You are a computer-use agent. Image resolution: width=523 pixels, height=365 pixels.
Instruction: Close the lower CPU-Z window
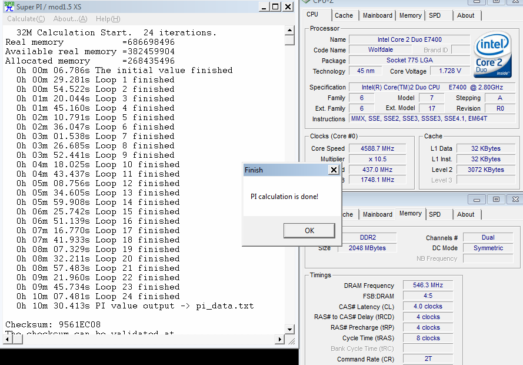515,200
